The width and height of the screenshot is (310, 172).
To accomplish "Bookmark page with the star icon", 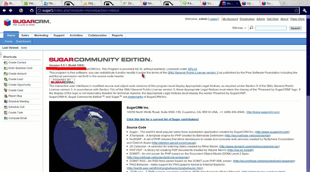I will pyautogui.click(x=296, y=10).
